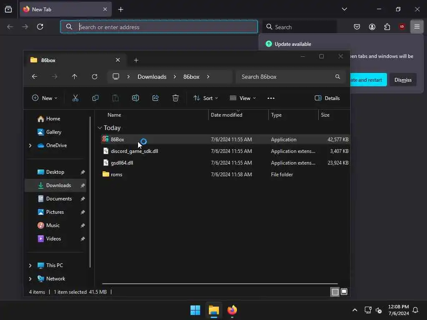Open Desktop in navigation pane
427x320 pixels.
55,172
